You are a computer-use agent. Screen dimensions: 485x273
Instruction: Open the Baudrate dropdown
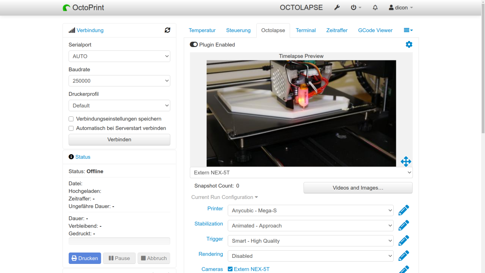tap(119, 80)
